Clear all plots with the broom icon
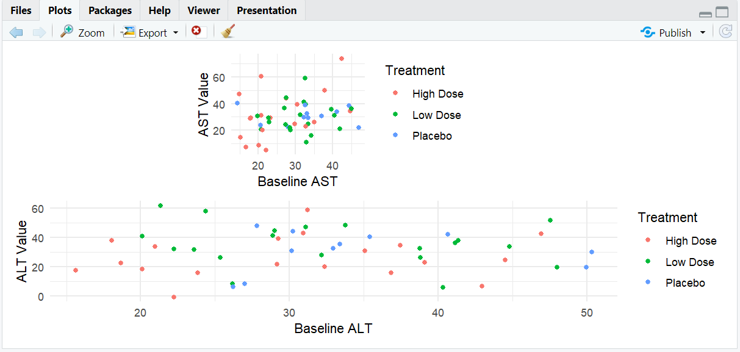 tap(228, 32)
